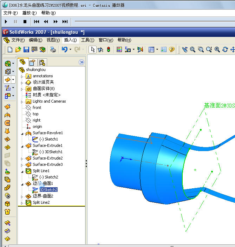Select the 材质 <未指定> material item
The width and height of the screenshot is (235, 247).
click(x=47, y=95)
